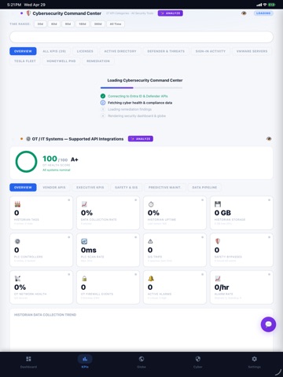Set time range to 30d
This screenshot has height=377, width=283.
tap(40, 24)
